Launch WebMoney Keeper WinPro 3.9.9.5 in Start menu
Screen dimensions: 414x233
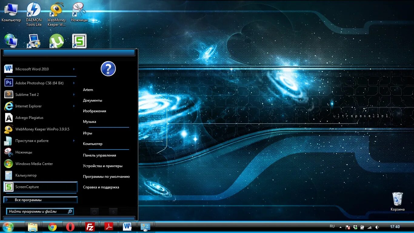tap(40, 129)
